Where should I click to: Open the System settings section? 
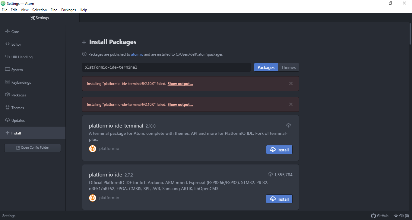pyautogui.click(x=17, y=70)
